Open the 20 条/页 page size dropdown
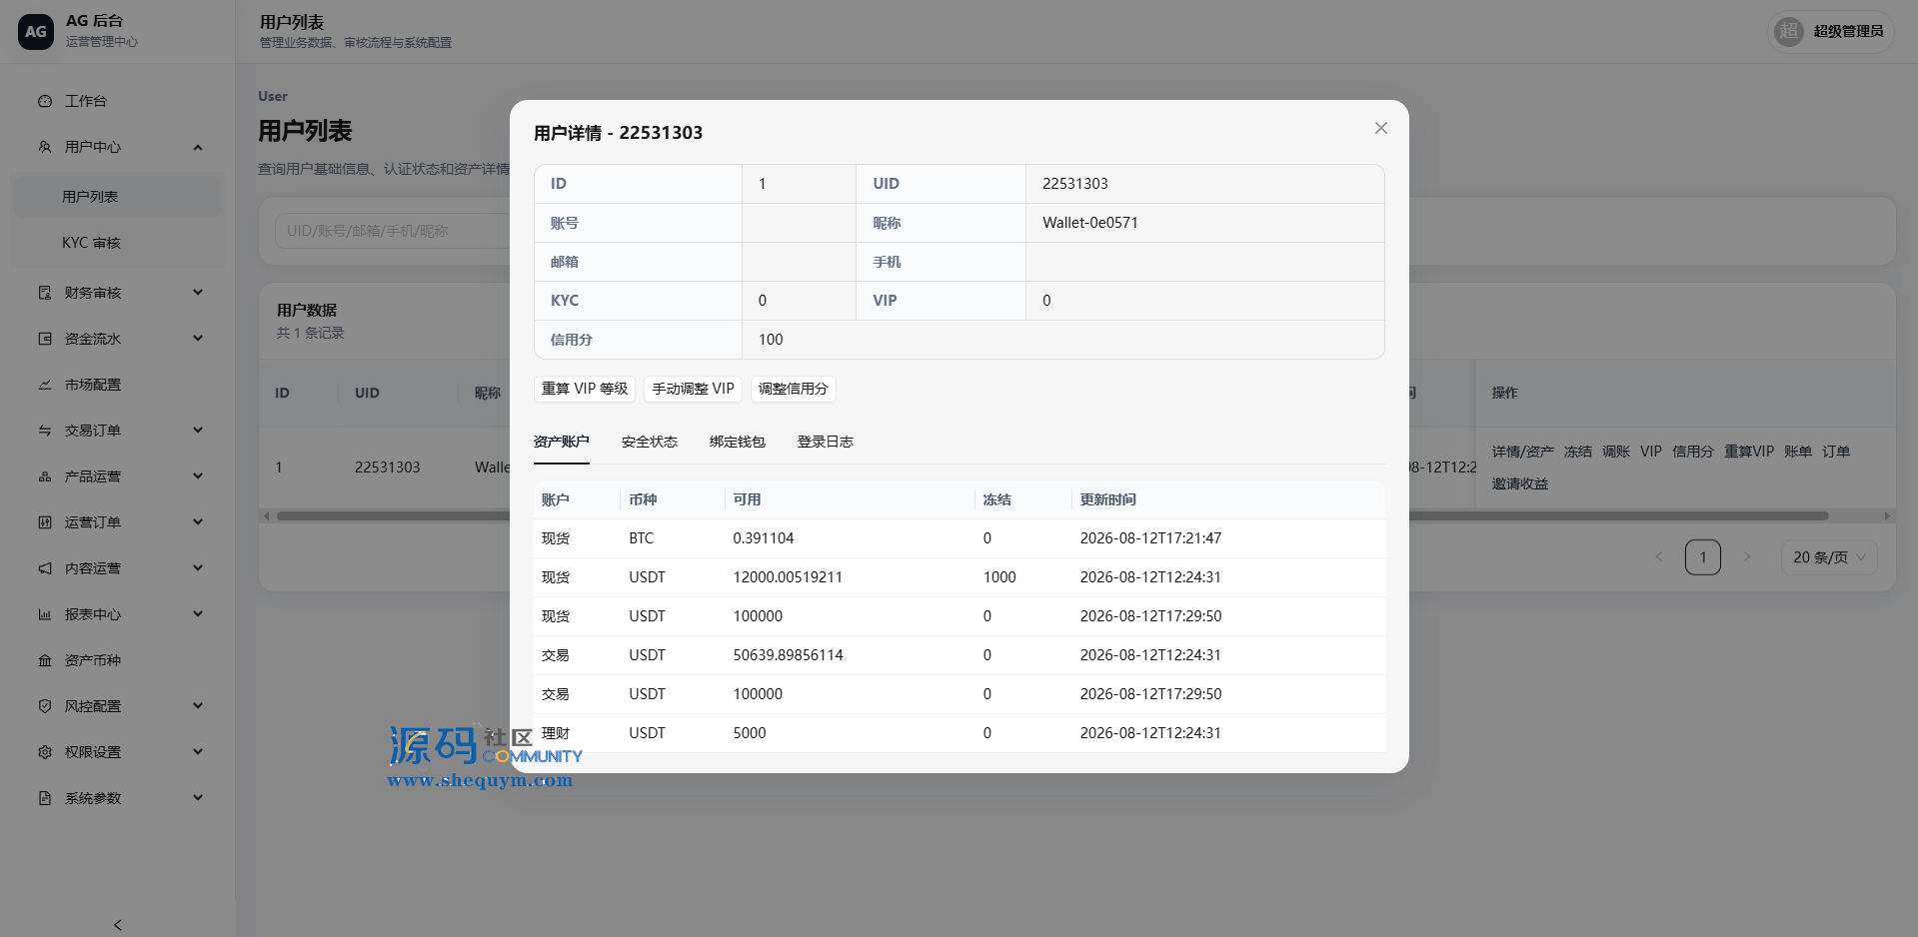 [1829, 557]
